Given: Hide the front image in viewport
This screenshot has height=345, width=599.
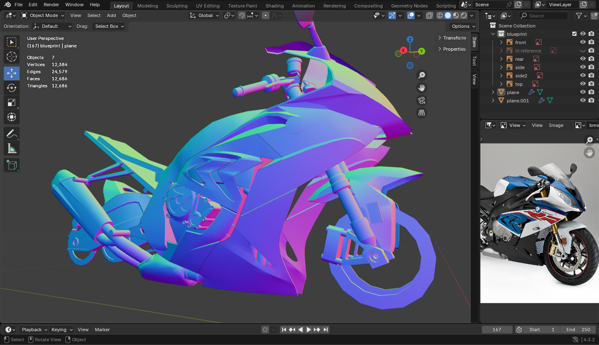Looking at the screenshot, I should tap(583, 42).
